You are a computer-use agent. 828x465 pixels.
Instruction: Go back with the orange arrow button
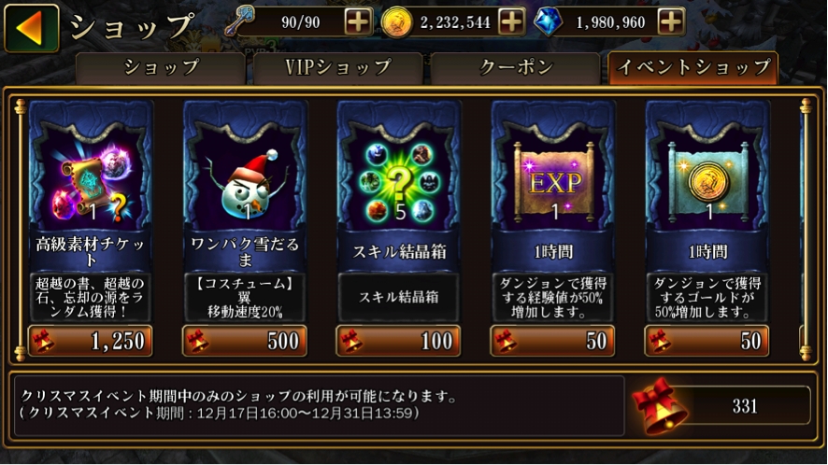tap(32, 29)
